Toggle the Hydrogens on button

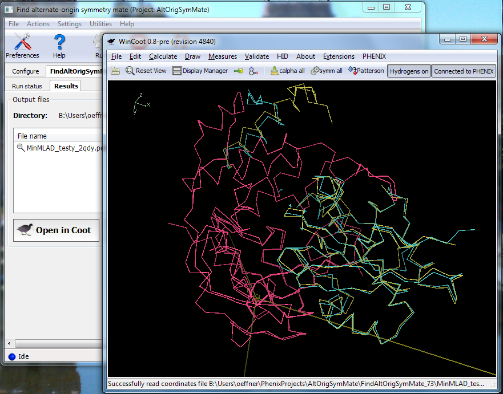point(409,71)
